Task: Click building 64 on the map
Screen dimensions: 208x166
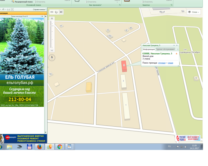Action: click(196, 78)
